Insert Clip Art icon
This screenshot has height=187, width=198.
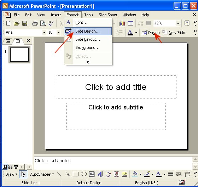pos(116,174)
